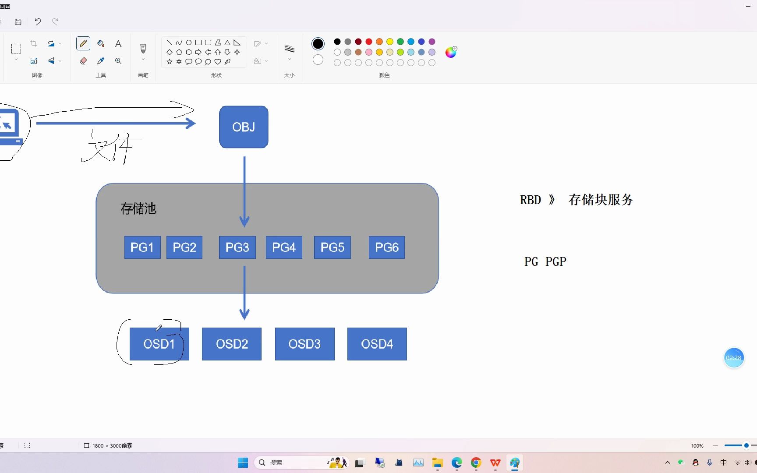757x473 pixels.
Task: Activate the Crop tool
Action: point(34,43)
